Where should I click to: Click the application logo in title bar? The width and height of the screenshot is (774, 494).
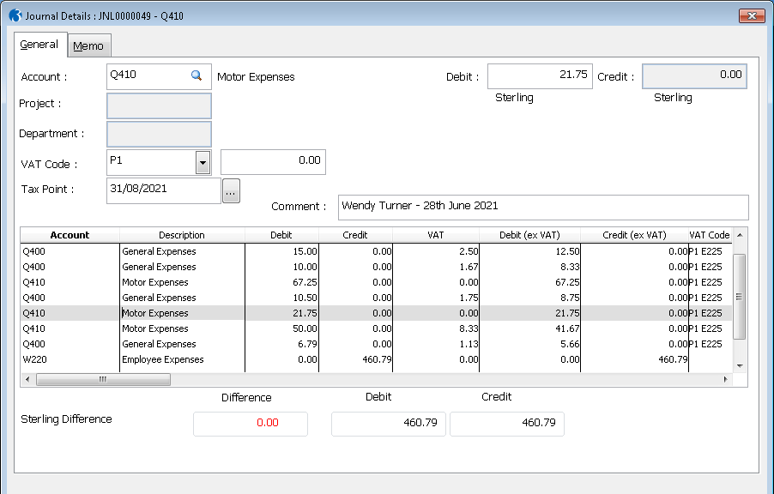click(x=15, y=15)
